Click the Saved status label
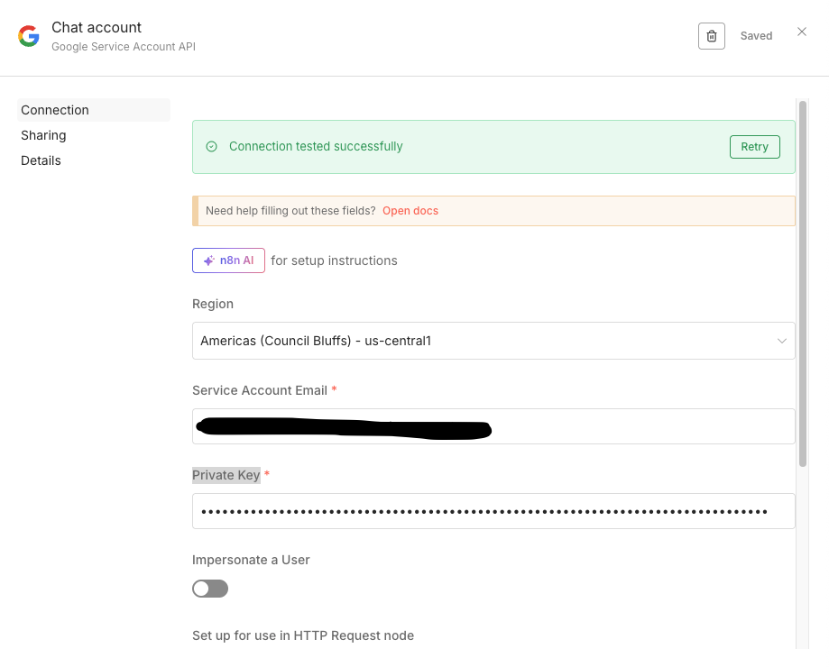The height and width of the screenshot is (667, 829). pyautogui.click(x=756, y=36)
